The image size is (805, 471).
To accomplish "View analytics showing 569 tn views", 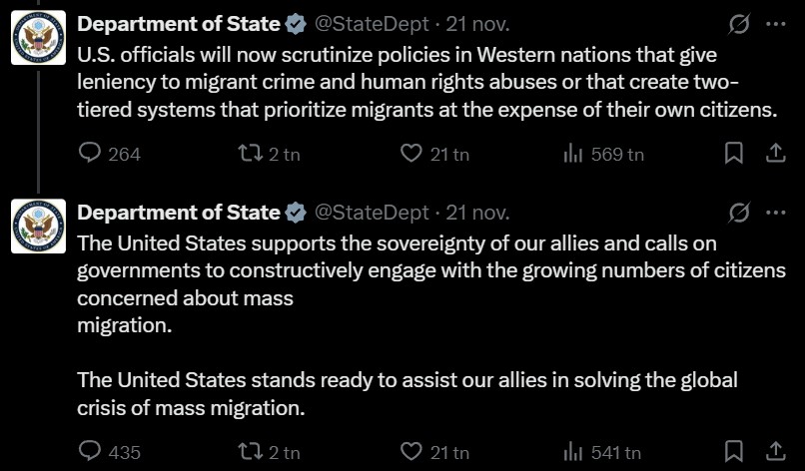I will tap(573, 154).
